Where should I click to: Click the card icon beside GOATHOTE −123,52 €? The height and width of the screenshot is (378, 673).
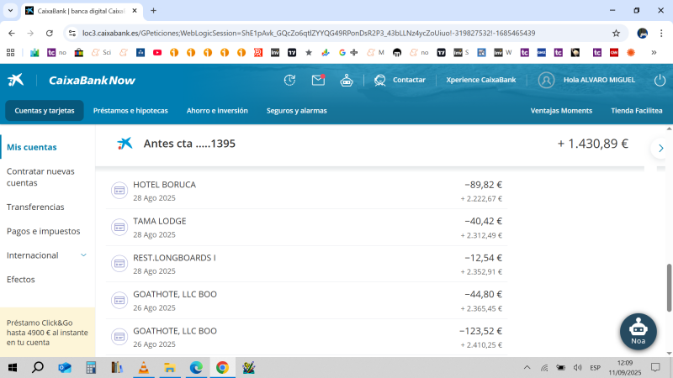pyautogui.click(x=119, y=337)
